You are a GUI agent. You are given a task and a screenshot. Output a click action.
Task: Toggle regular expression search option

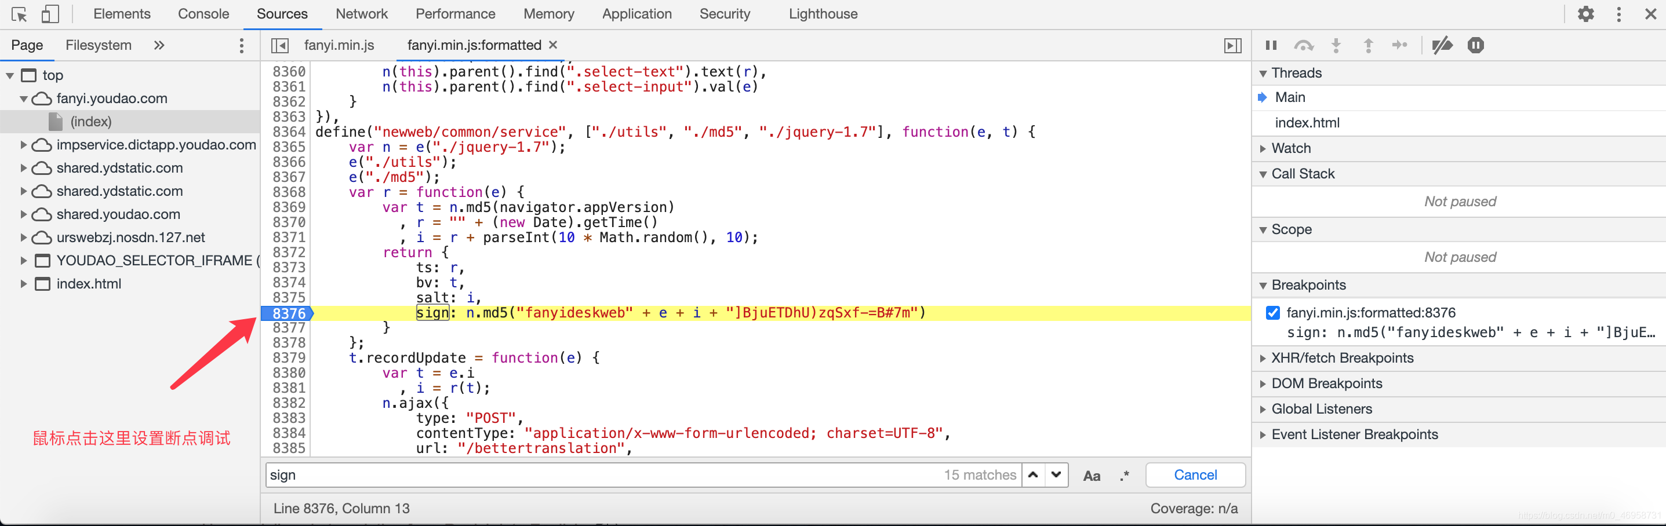click(x=1125, y=476)
